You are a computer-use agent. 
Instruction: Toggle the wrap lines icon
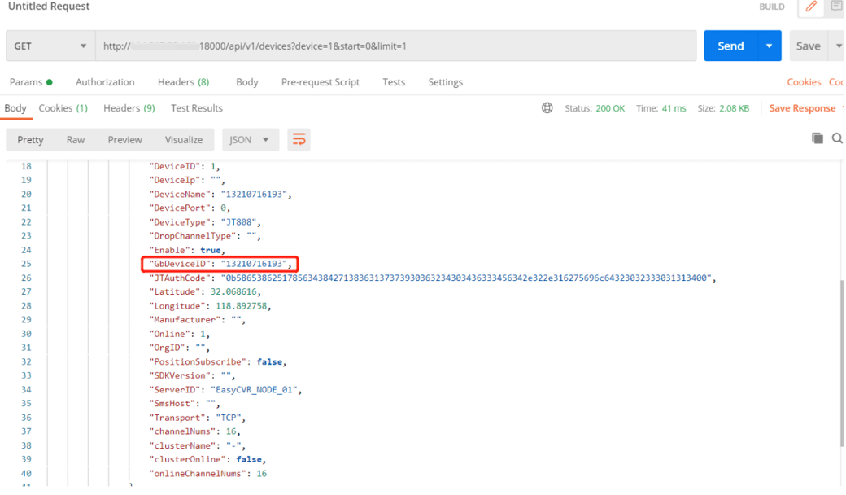pyautogui.click(x=299, y=140)
